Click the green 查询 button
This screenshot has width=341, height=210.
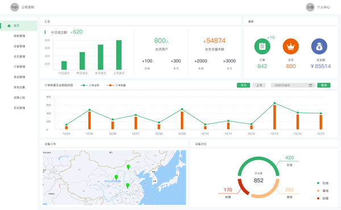point(324,85)
